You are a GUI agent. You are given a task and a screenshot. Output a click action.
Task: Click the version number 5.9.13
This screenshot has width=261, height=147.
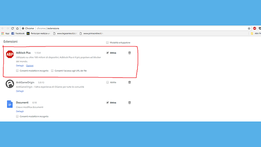point(41,82)
